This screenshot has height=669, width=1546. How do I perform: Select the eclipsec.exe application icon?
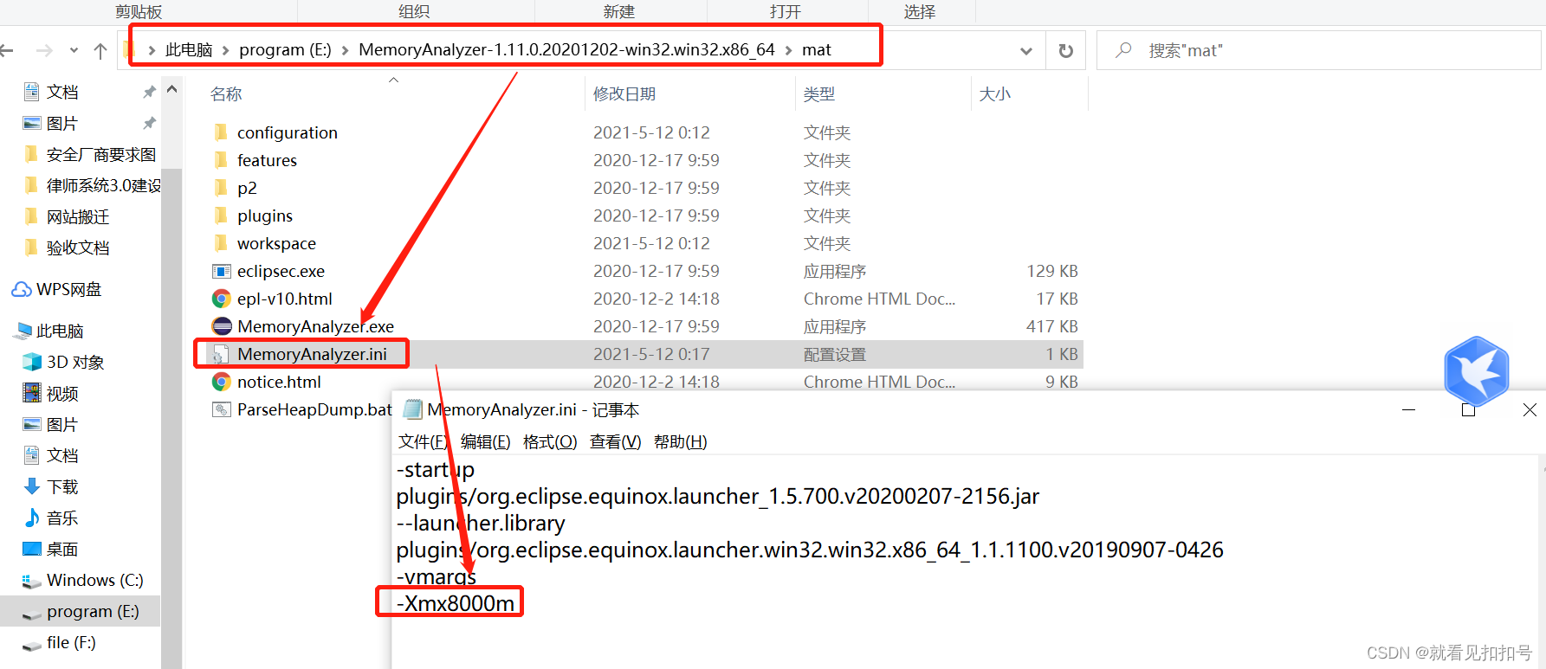[x=222, y=271]
